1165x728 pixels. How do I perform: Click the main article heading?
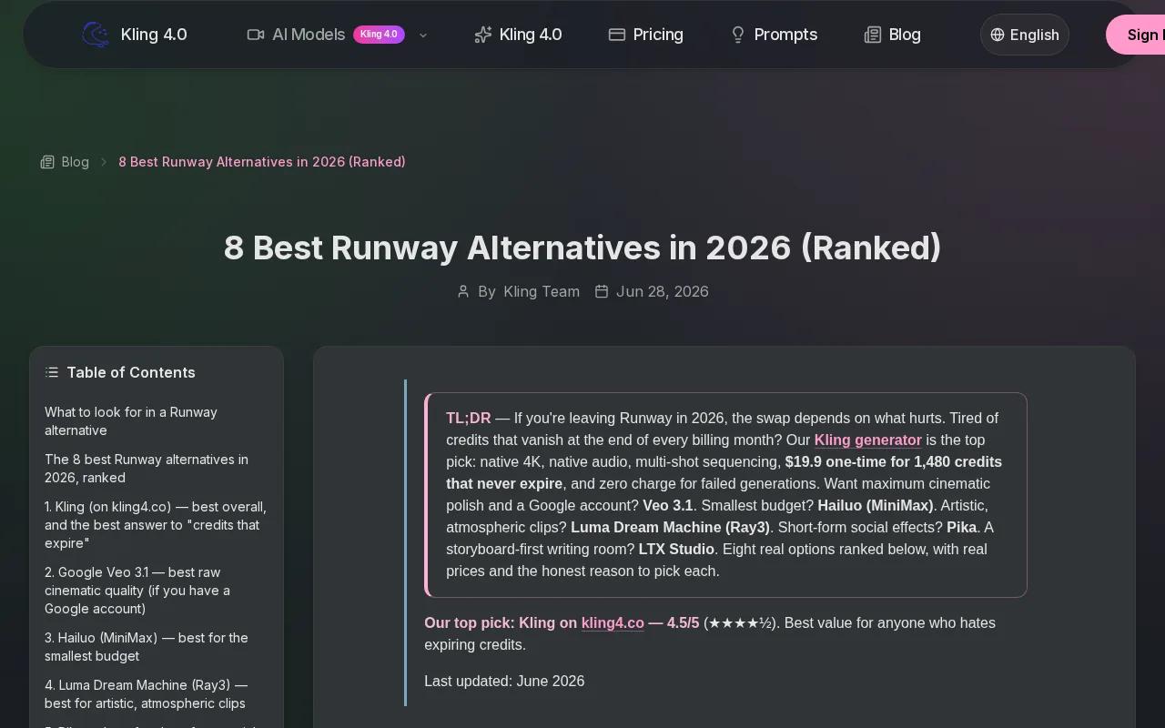pyautogui.click(x=582, y=248)
